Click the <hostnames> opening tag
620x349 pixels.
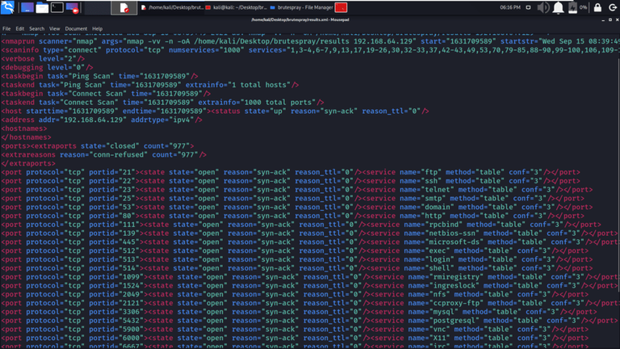(24, 128)
